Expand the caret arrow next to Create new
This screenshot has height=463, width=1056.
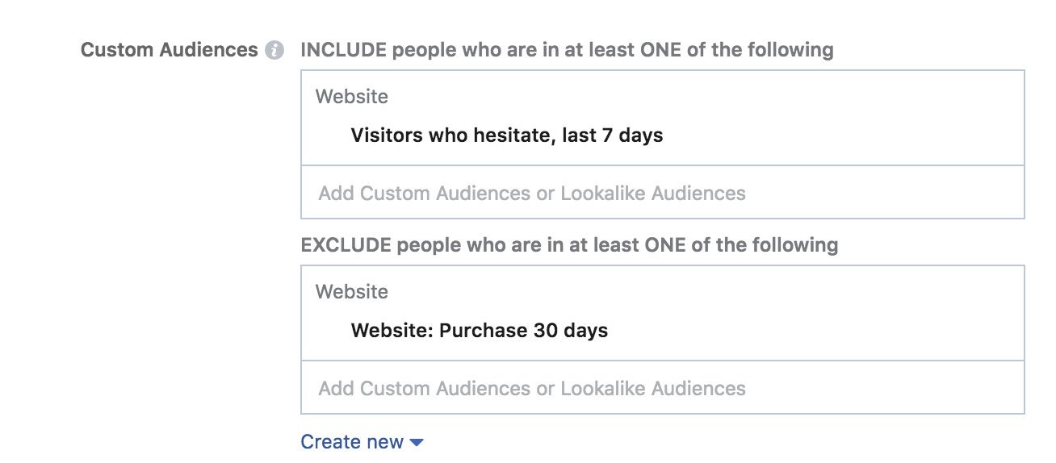coord(417,443)
